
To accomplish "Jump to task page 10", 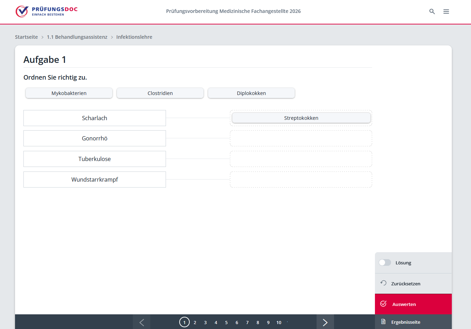I will point(279,322).
